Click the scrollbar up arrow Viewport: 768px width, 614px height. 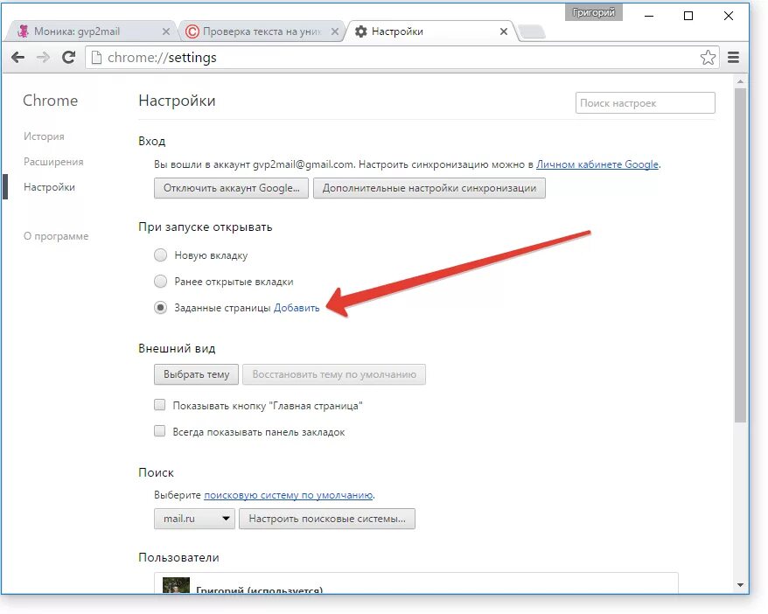pos(740,81)
